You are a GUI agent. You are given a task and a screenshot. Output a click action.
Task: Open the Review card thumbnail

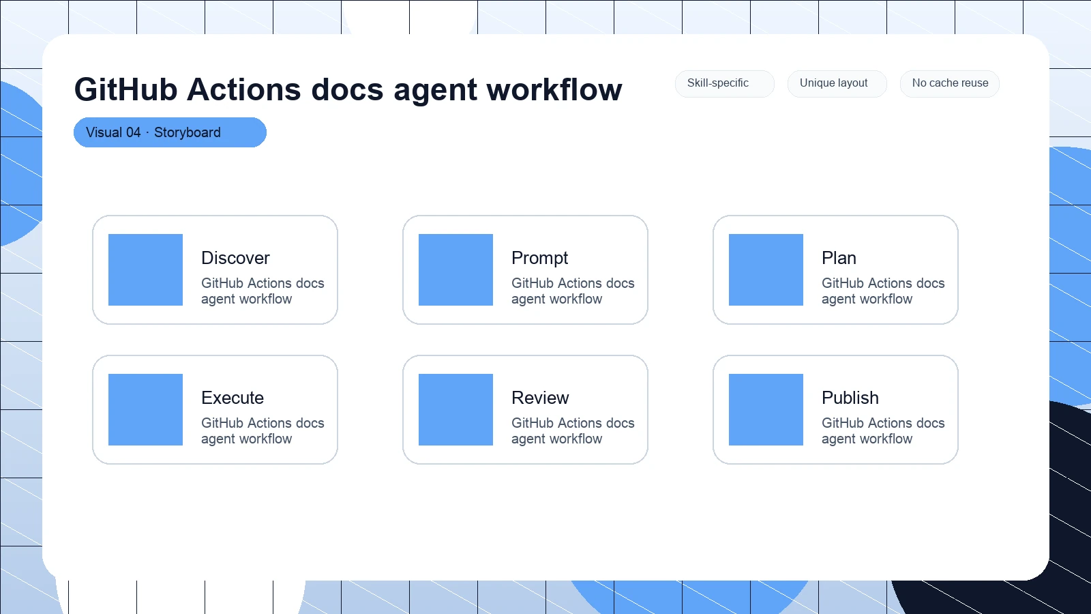coord(455,409)
